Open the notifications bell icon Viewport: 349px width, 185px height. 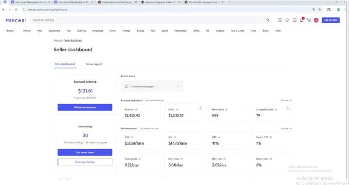pyautogui.click(x=302, y=20)
